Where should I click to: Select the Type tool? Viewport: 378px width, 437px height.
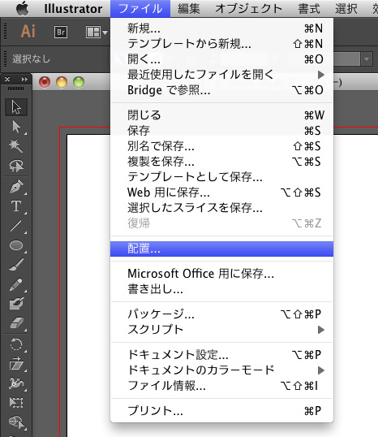tap(16, 206)
